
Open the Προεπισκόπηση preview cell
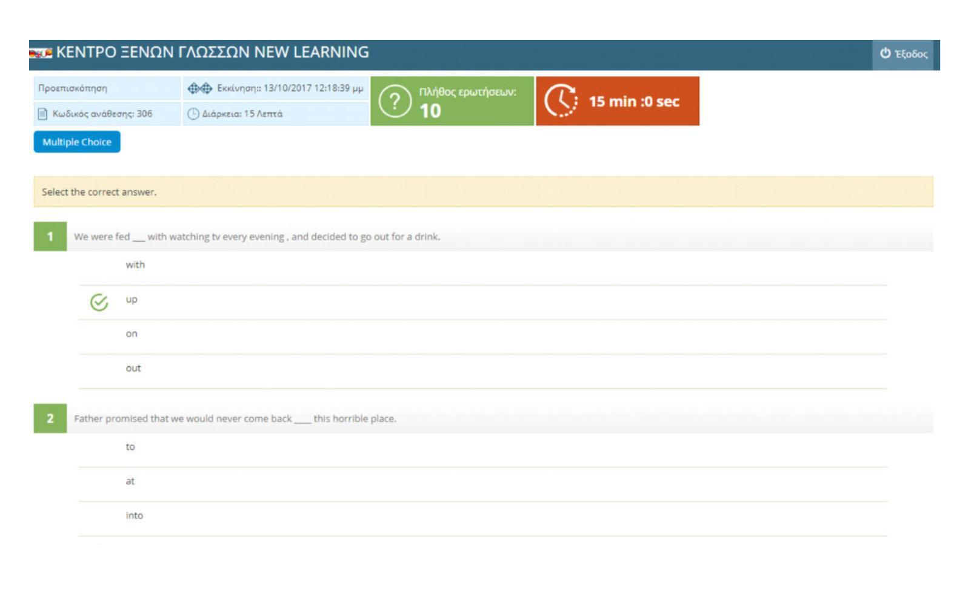pos(107,88)
